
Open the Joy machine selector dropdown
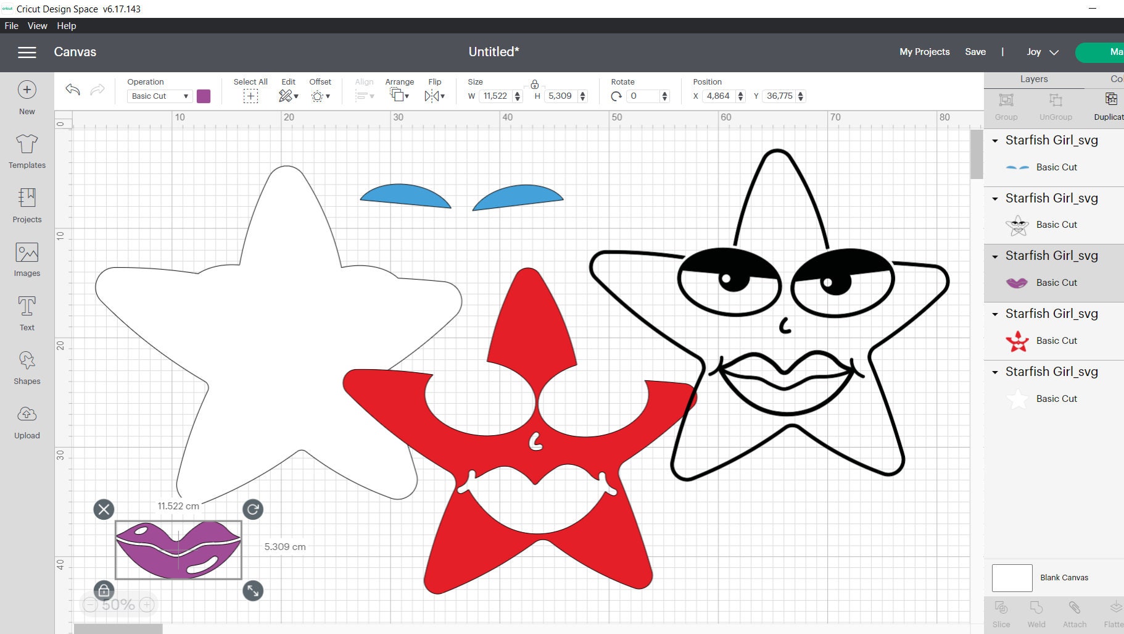click(1041, 52)
